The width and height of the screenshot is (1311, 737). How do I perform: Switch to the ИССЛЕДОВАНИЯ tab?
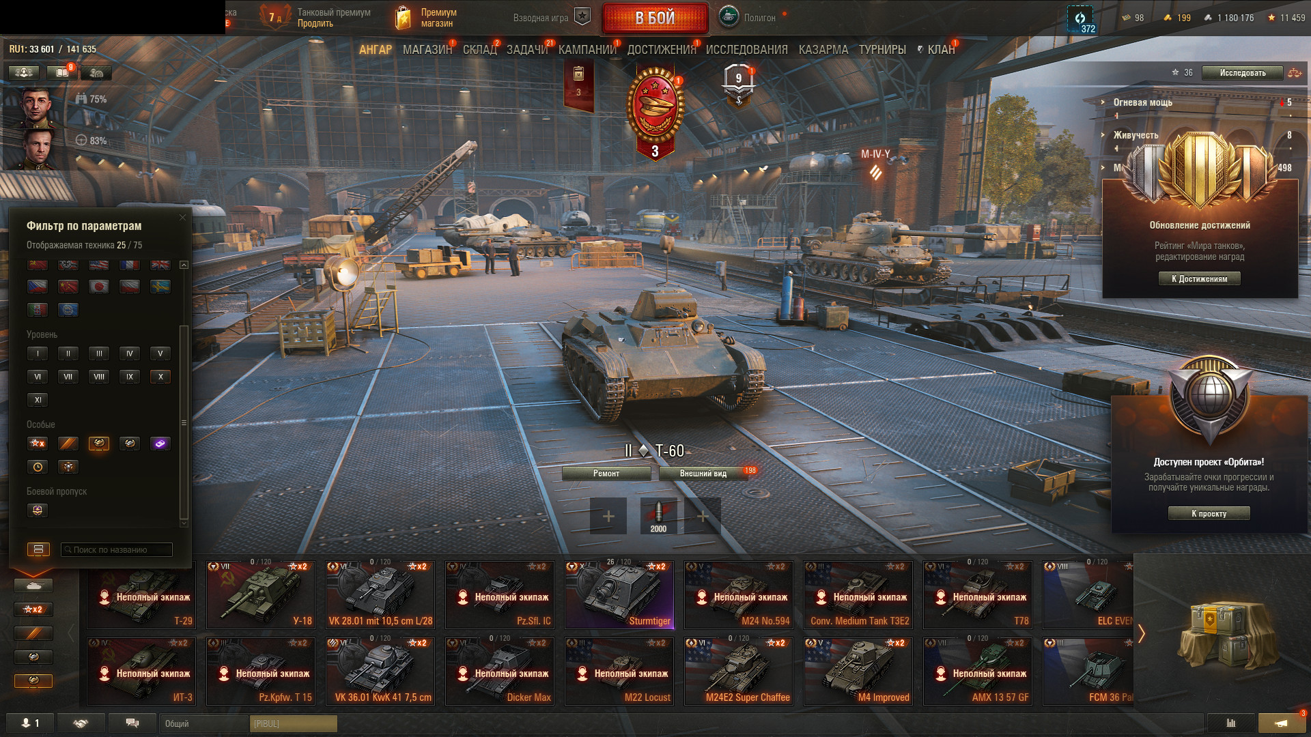coord(746,50)
